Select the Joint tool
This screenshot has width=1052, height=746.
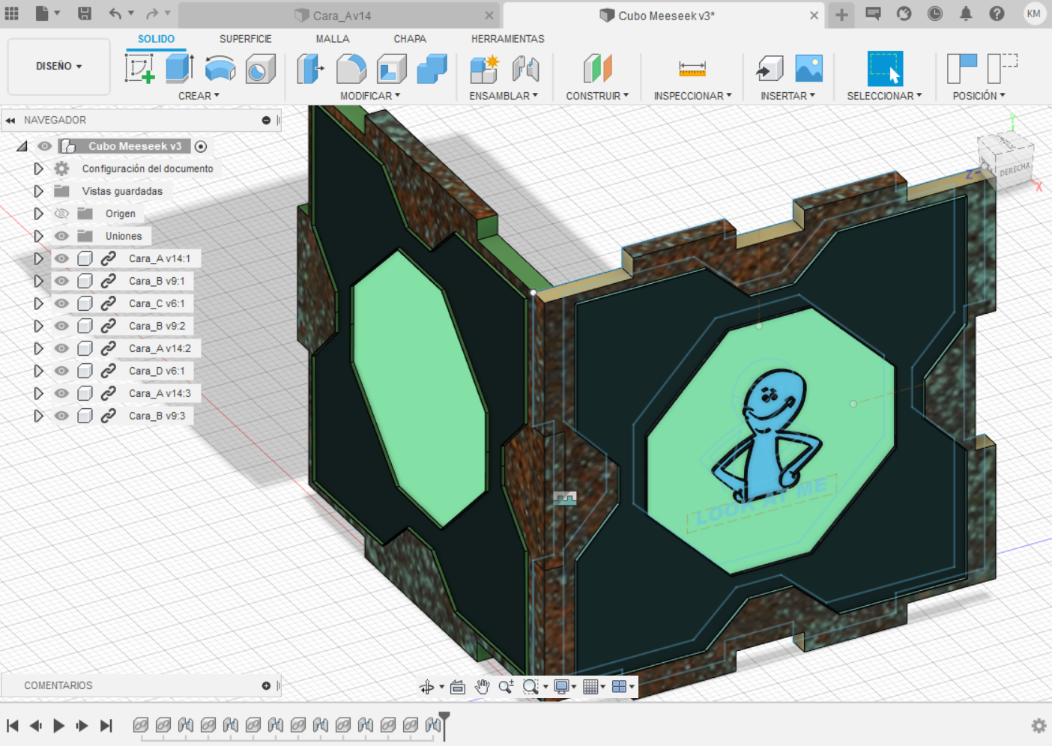coord(526,68)
